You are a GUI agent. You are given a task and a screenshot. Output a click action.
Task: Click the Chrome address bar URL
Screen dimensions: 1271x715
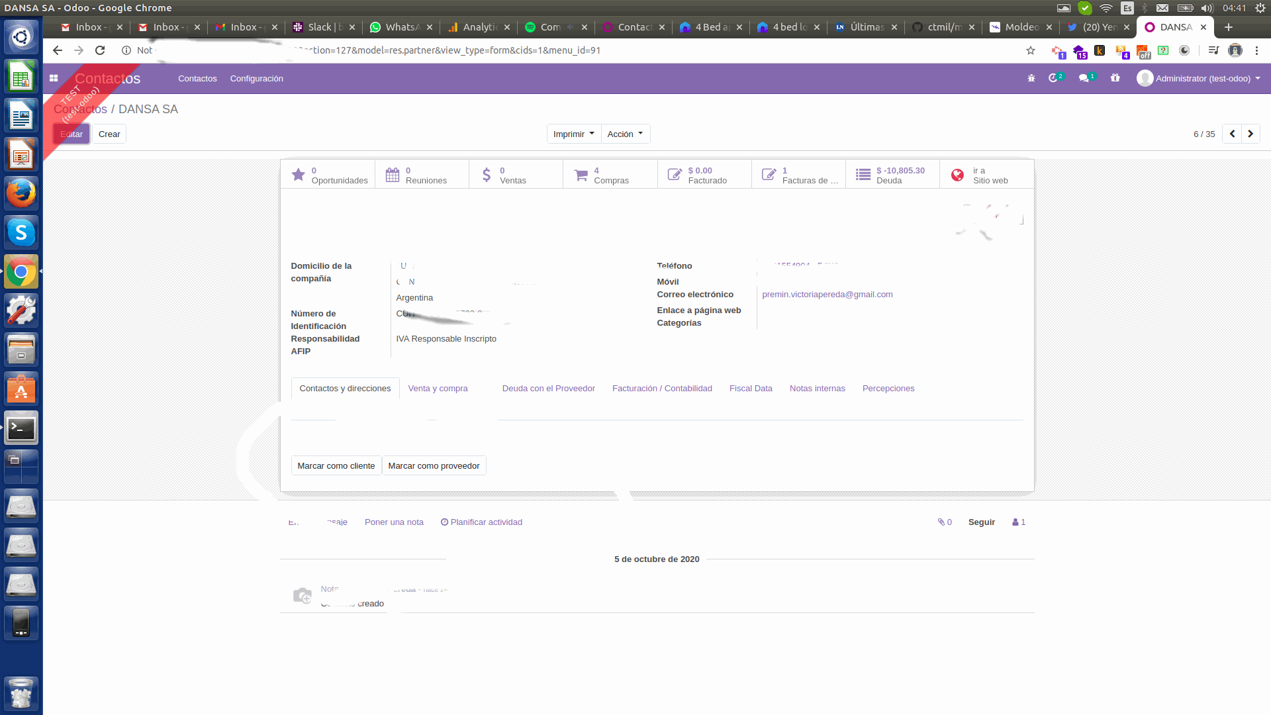(x=569, y=50)
